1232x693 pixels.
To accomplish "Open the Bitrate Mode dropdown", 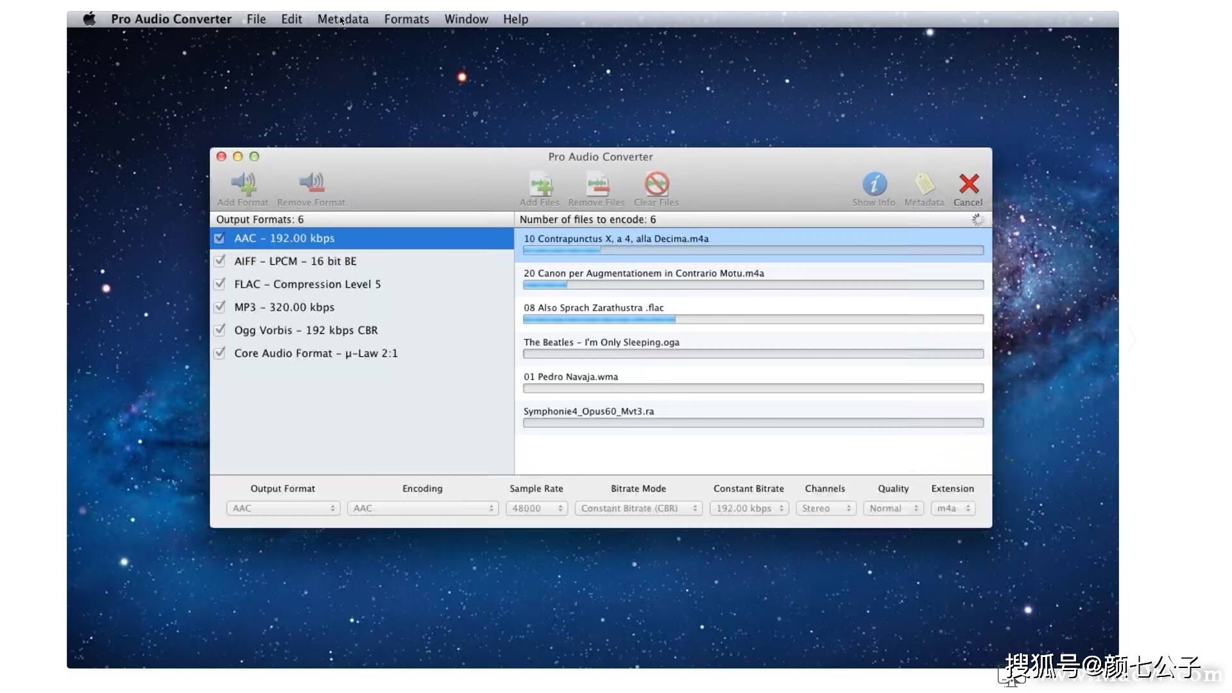I will tap(638, 508).
